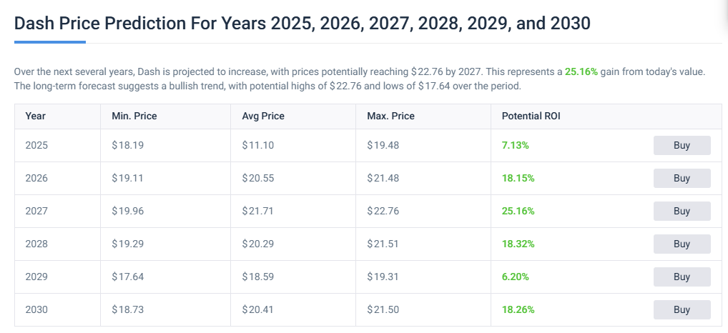Select Buy in the 2028 row
This screenshot has width=728, height=333.
682,244
